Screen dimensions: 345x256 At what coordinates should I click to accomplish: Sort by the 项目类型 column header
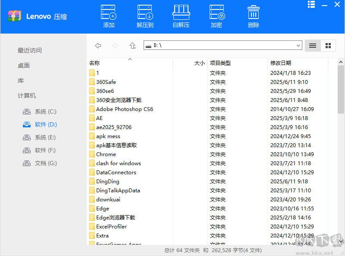220,63
